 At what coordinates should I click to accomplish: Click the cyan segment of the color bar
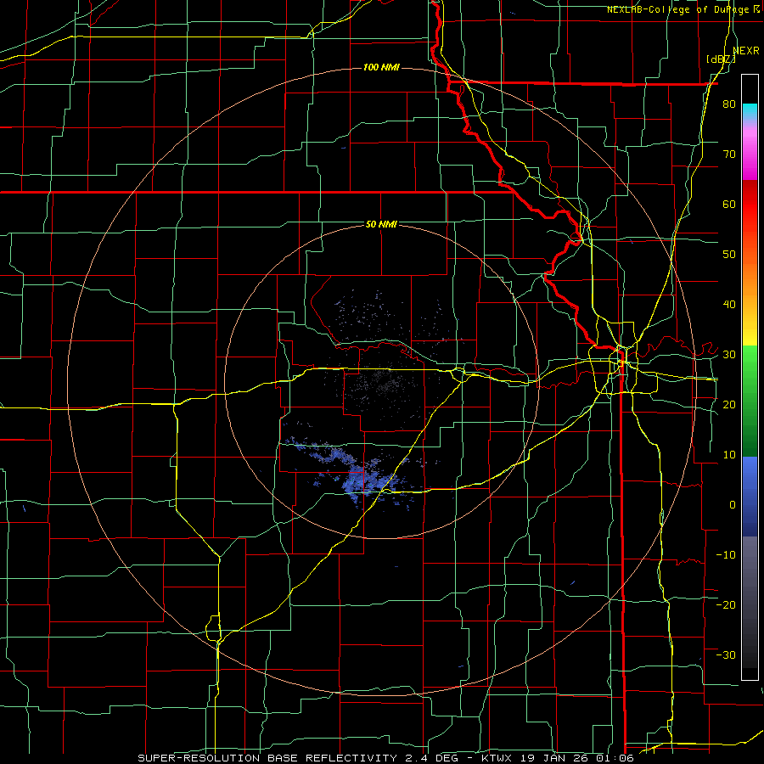click(750, 113)
